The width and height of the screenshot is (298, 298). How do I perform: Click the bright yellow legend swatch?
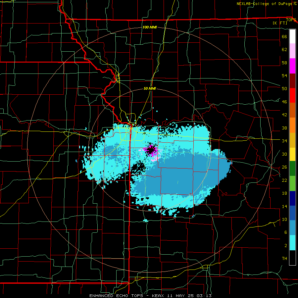(292, 154)
